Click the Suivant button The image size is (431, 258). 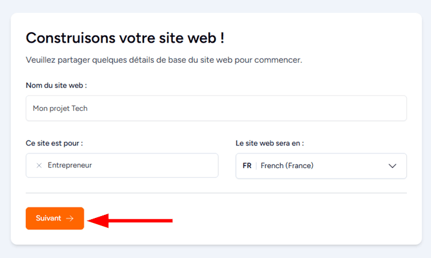pyautogui.click(x=55, y=218)
